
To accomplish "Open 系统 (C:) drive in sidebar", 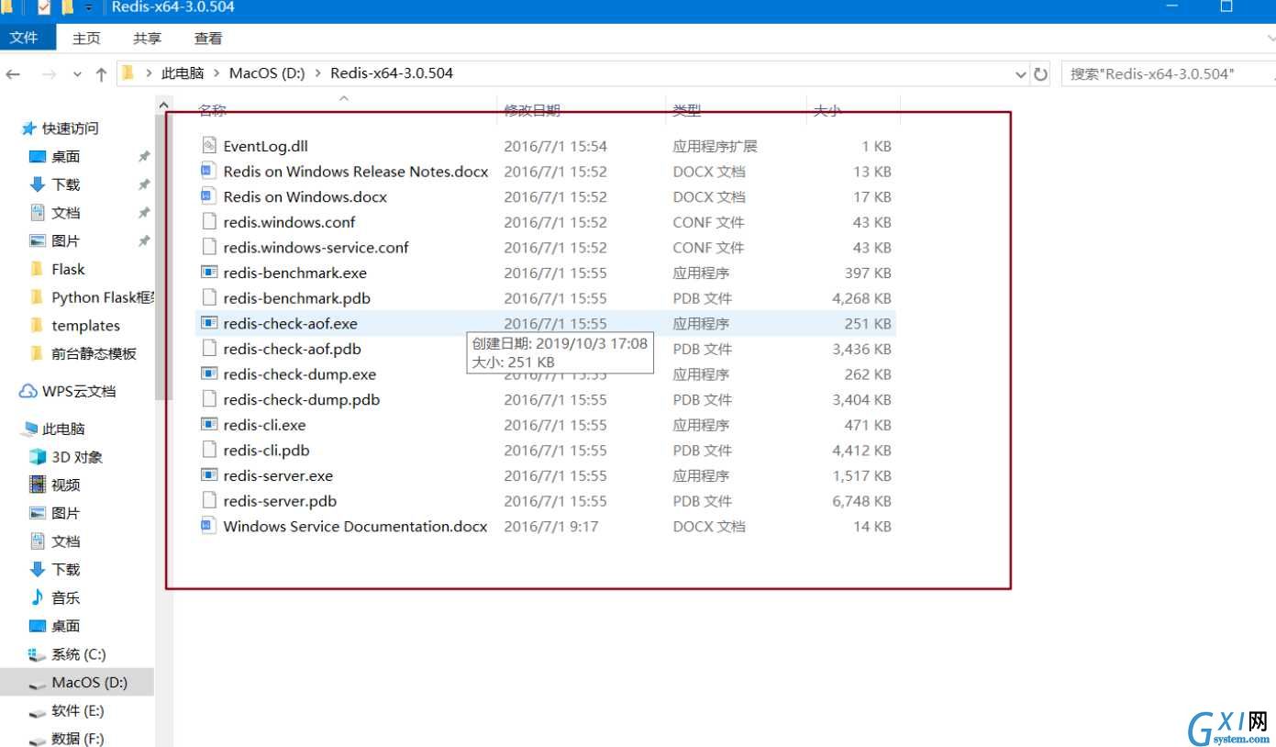I will point(79,654).
